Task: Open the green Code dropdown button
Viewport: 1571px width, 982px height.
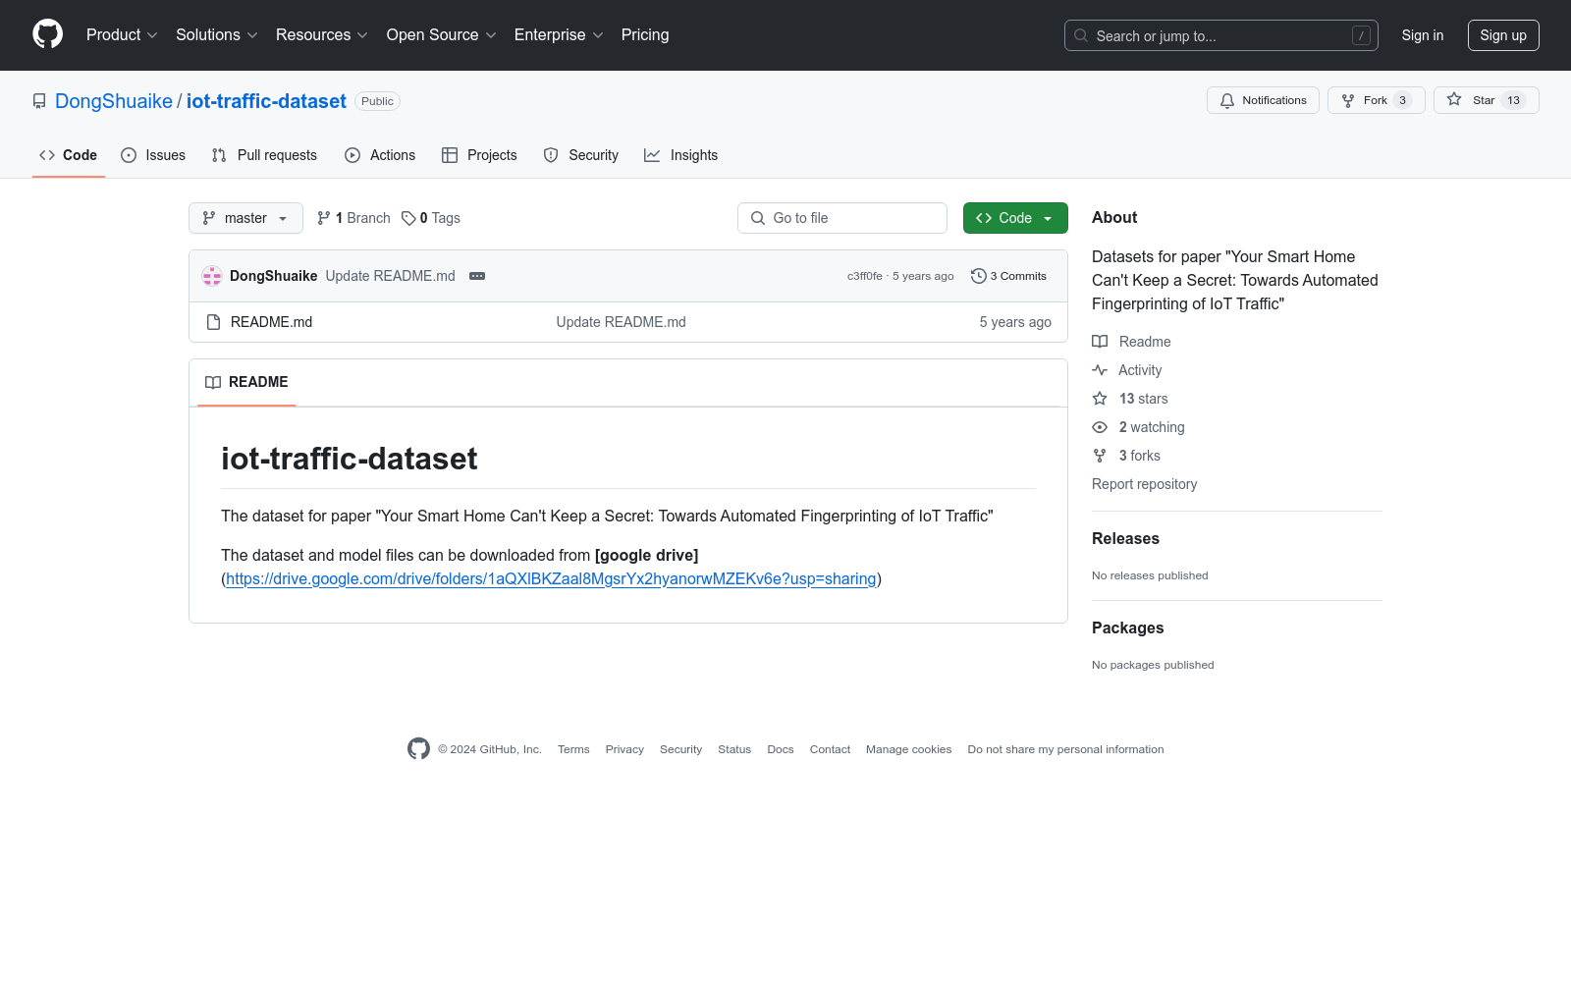Action: coord(1015,218)
